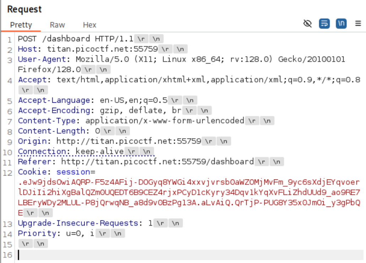This screenshot has width=366, height=263.
Task: Click the Priority header name
Action: (37, 234)
